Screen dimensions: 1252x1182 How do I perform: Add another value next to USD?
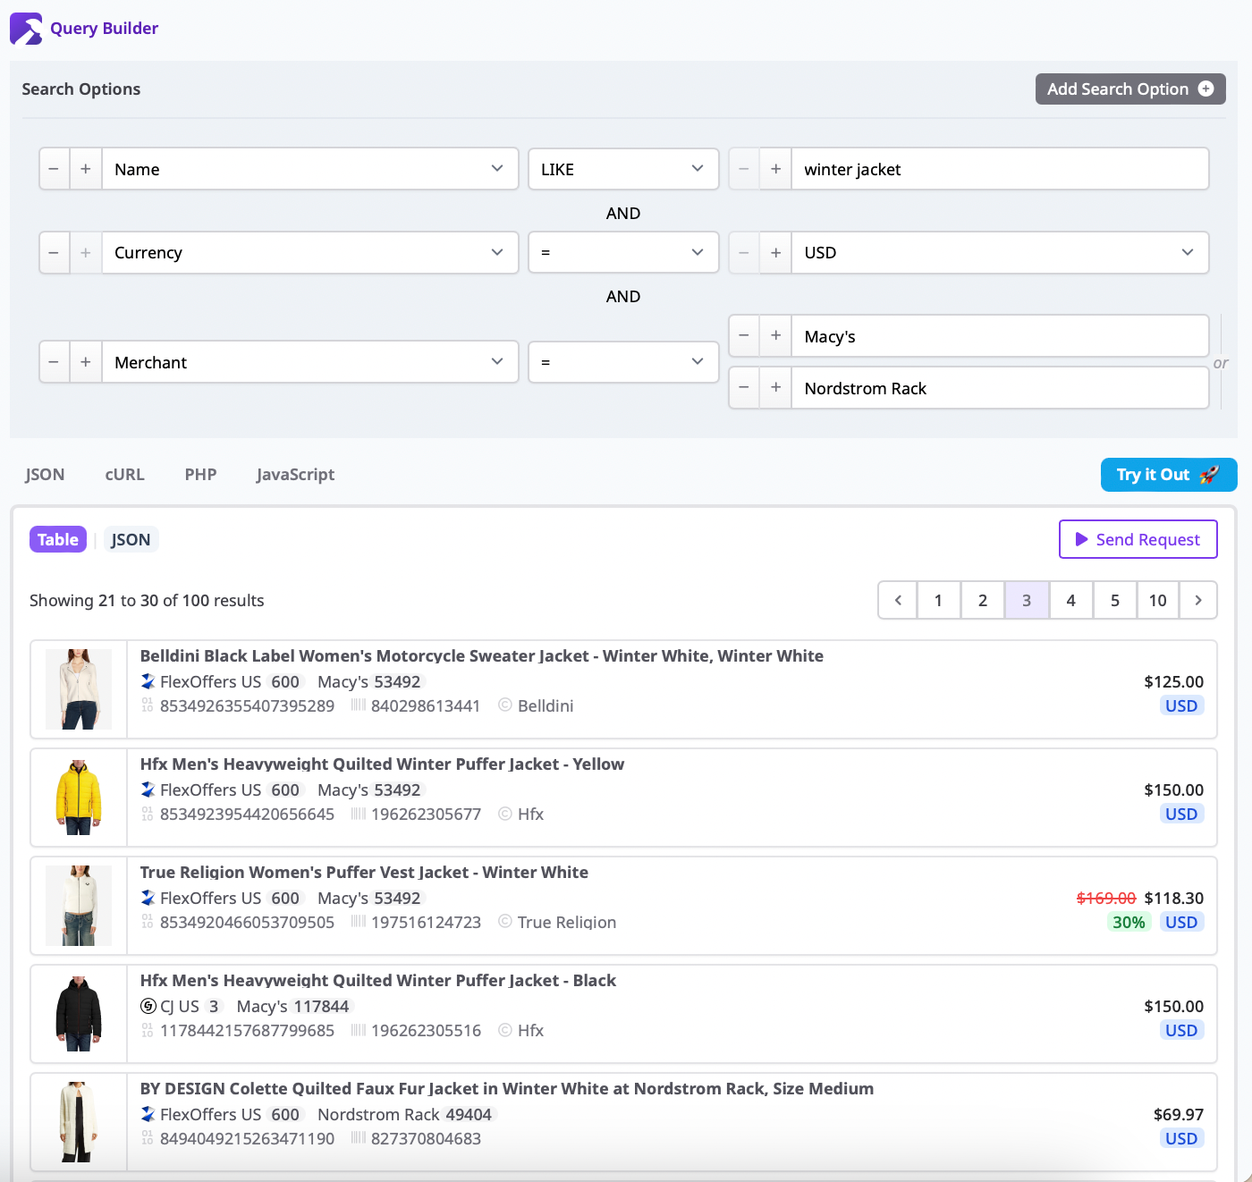775,253
